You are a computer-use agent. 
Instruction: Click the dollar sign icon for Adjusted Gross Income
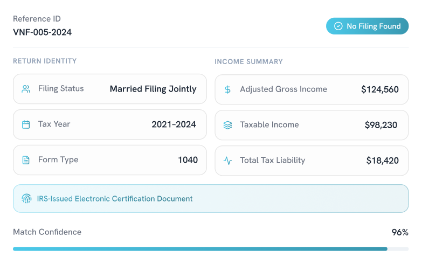[x=228, y=89]
